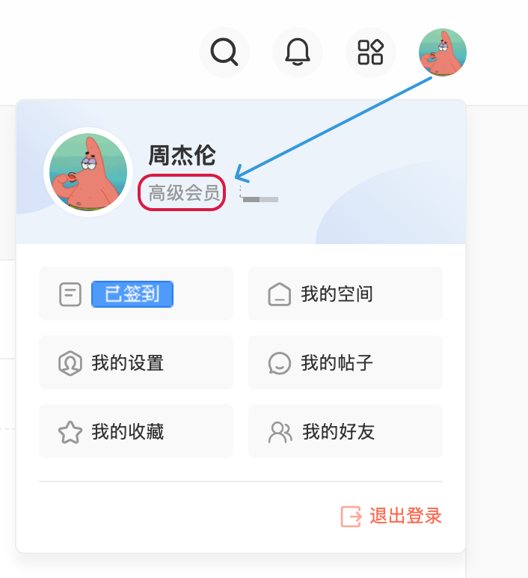
Task: Click the username 周杰伦
Action: click(x=182, y=155)
